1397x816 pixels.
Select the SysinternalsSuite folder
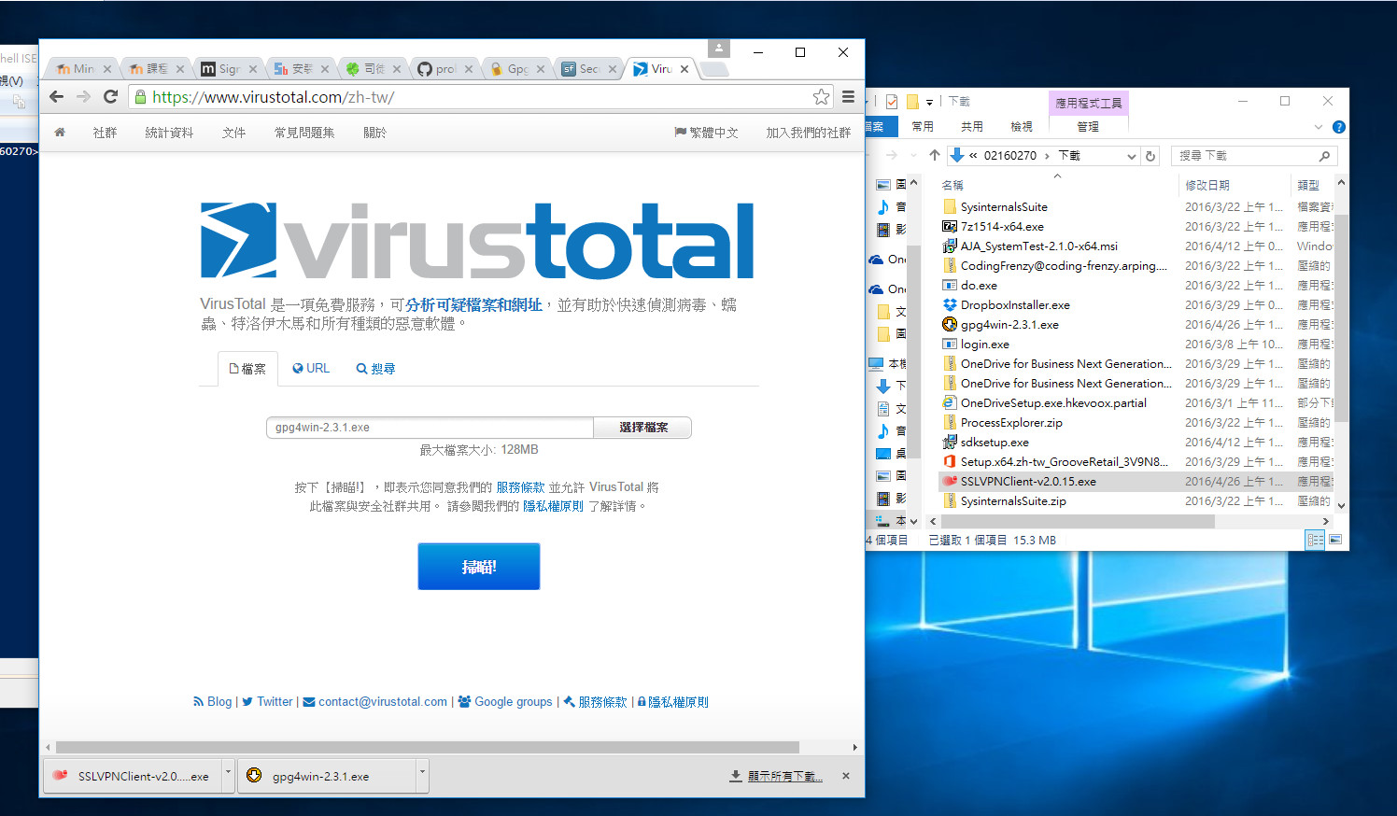point(1004,207)
